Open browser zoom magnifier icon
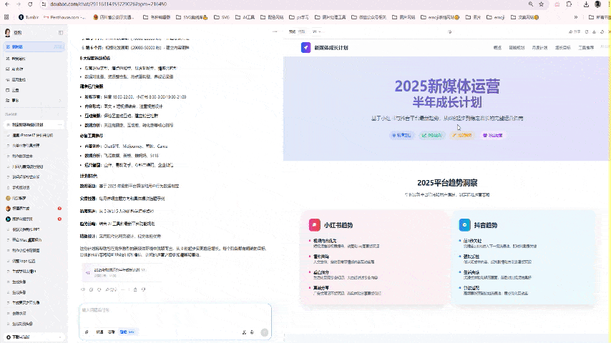 [x=531, y=4]
